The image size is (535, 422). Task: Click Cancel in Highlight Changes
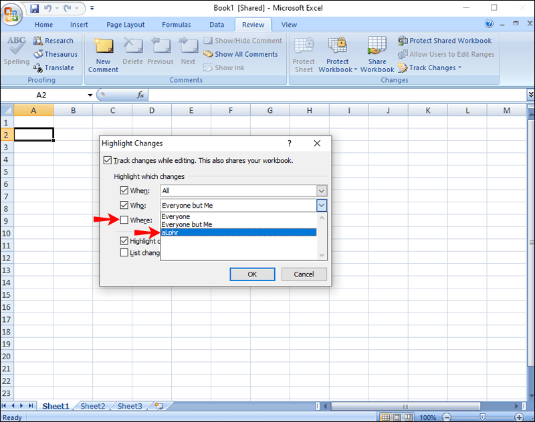(x=304, y=274)
